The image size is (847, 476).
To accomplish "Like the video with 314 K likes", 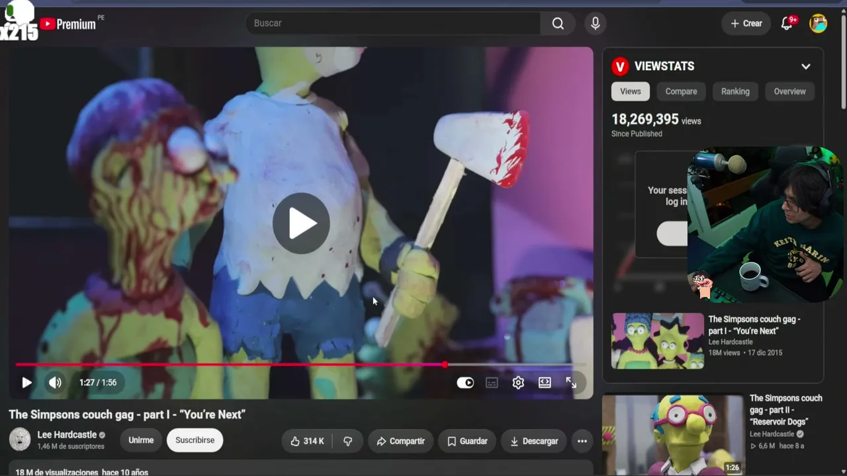I will point(307,441).
